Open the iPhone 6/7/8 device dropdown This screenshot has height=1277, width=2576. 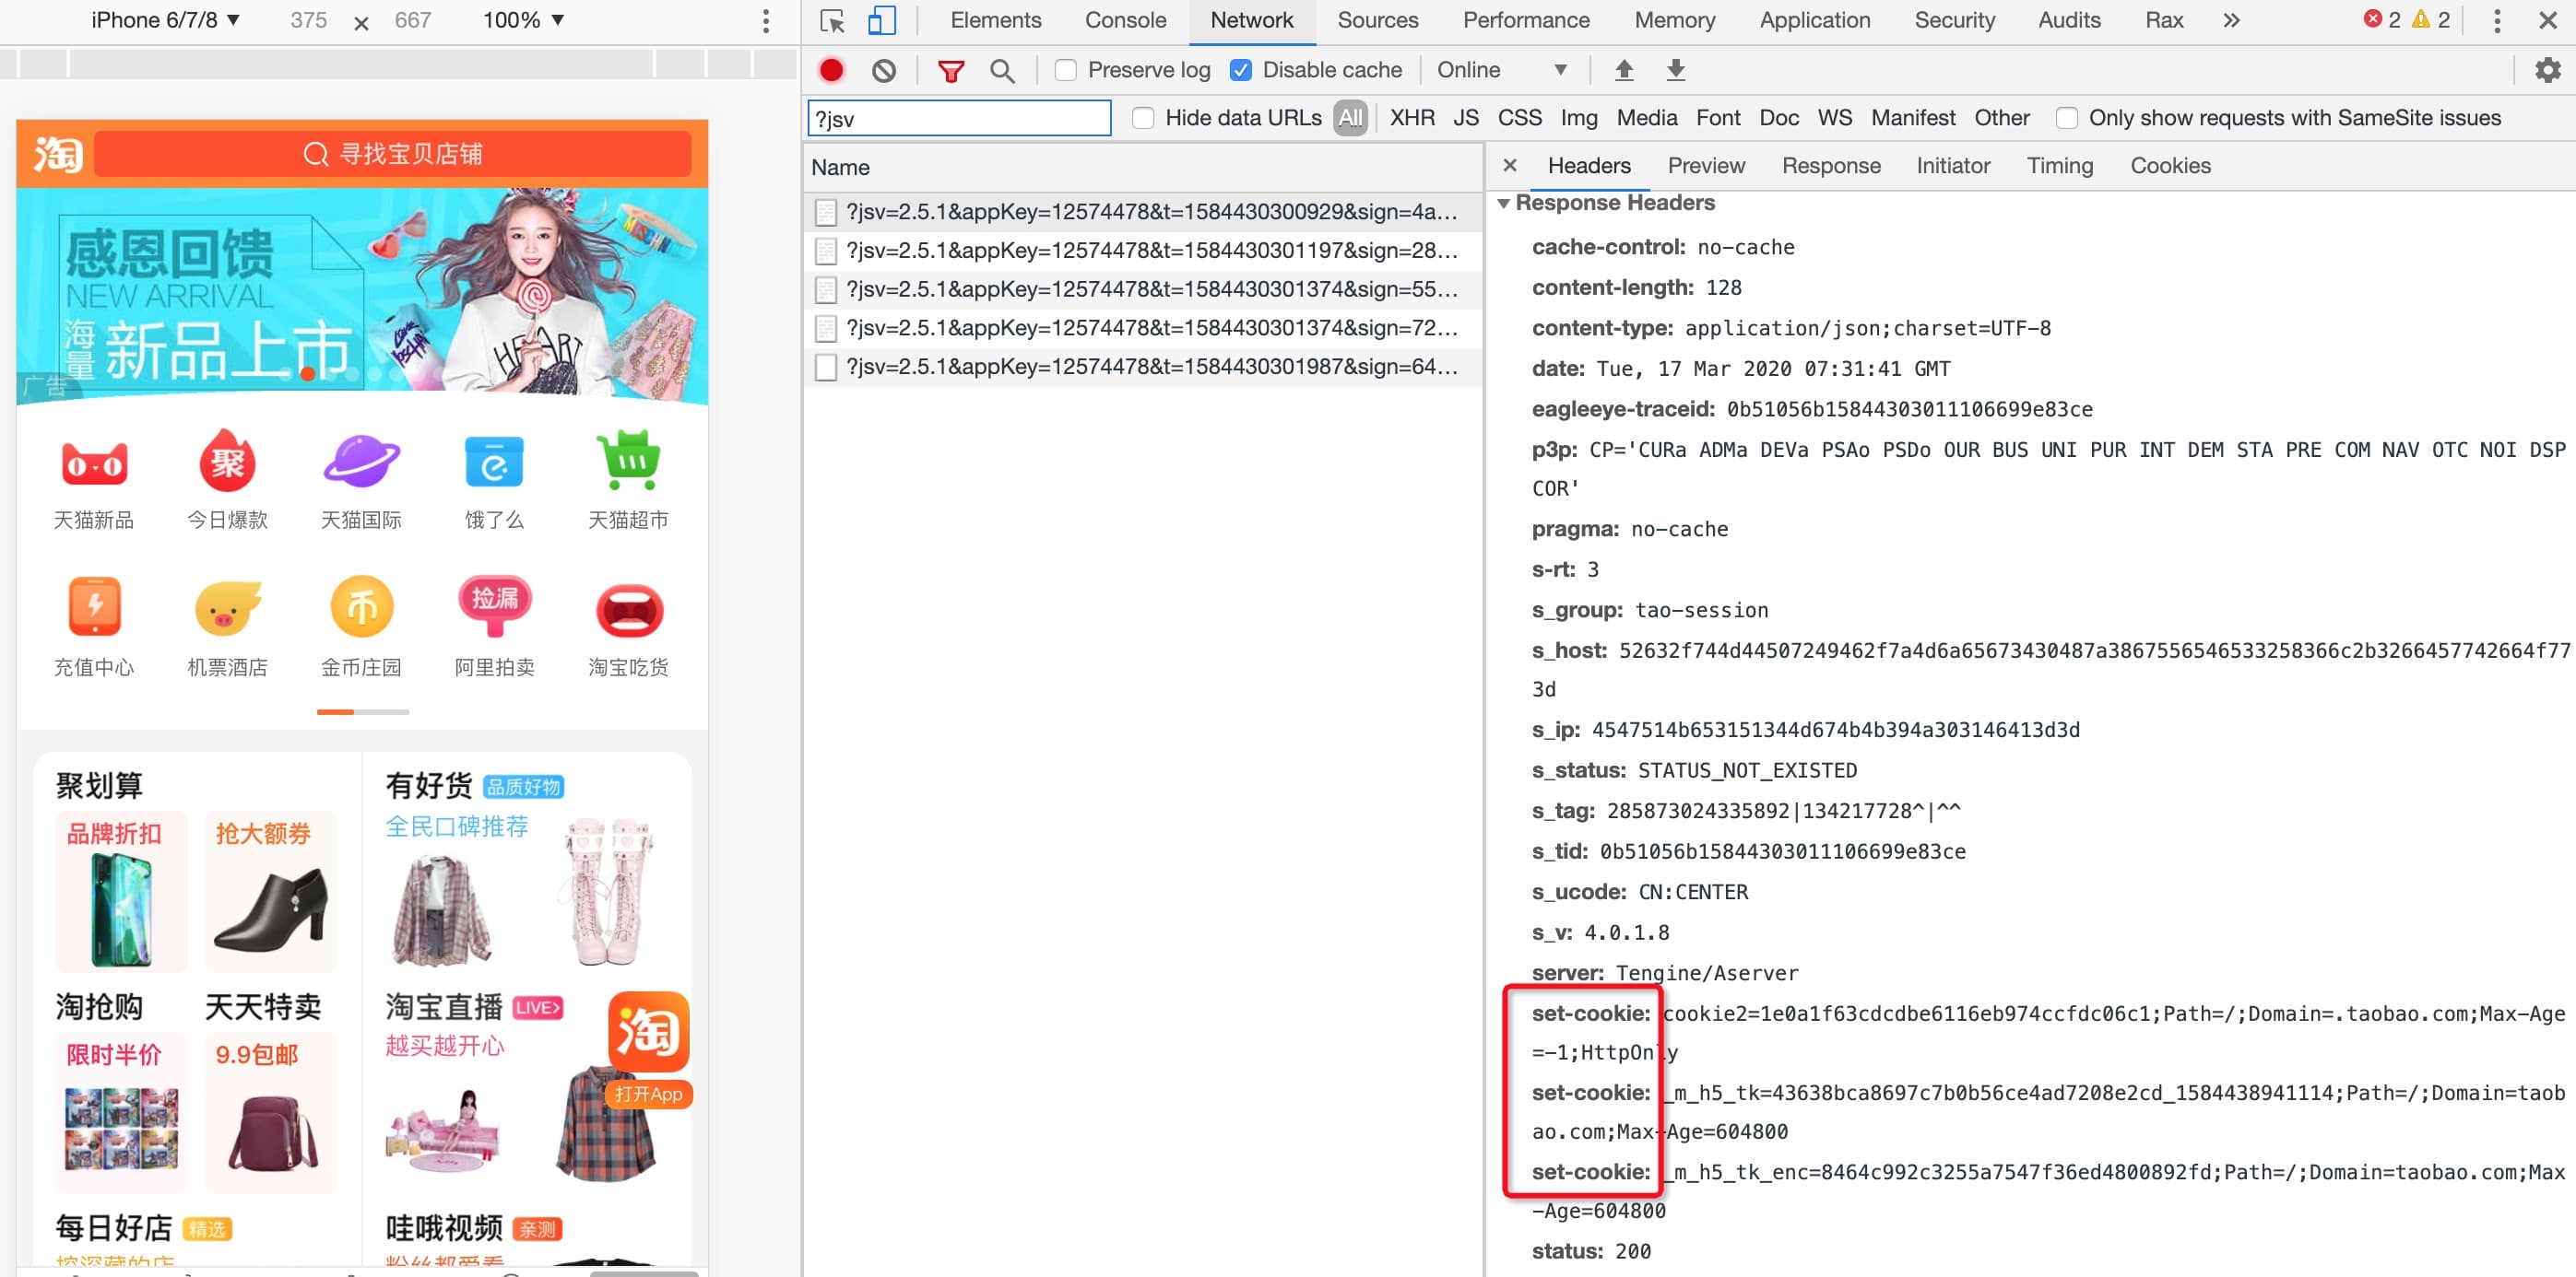[x=165, y=20]
